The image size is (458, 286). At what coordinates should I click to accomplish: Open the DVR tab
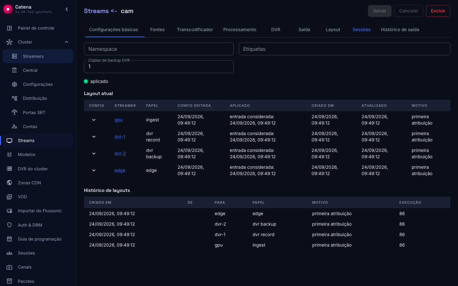pos(276,30)
